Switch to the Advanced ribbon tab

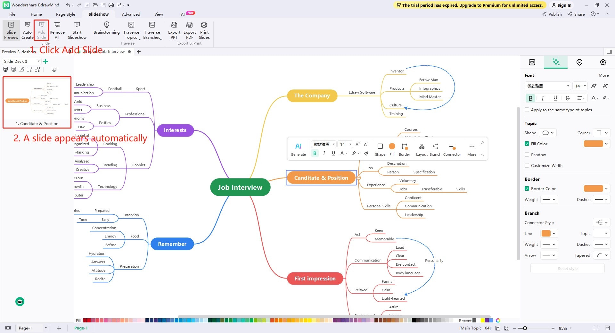(x=131, y=14)
